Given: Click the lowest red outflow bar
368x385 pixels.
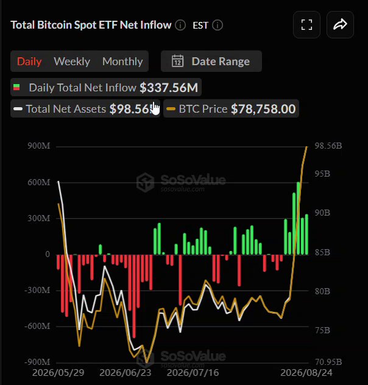Looking at the screenshot, I should [134, 296].
